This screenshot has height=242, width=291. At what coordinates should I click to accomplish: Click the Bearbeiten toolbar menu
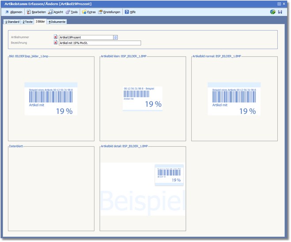pos(36,12)
